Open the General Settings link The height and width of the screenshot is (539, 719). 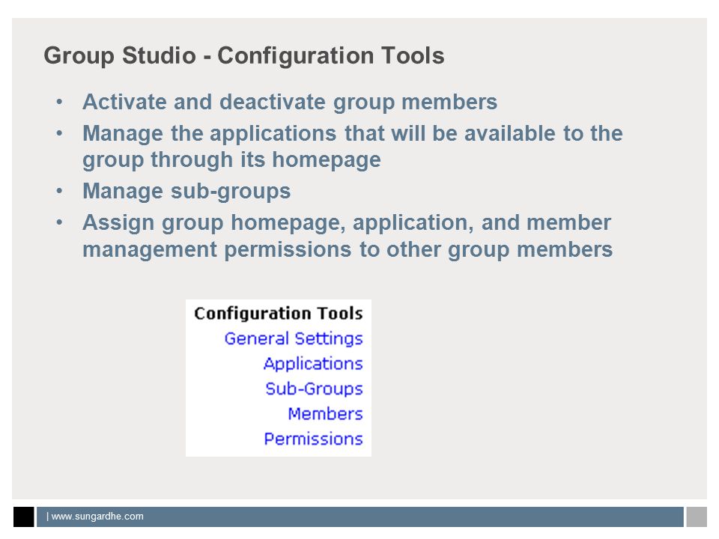pyautogui.click(x=294, y=338)
